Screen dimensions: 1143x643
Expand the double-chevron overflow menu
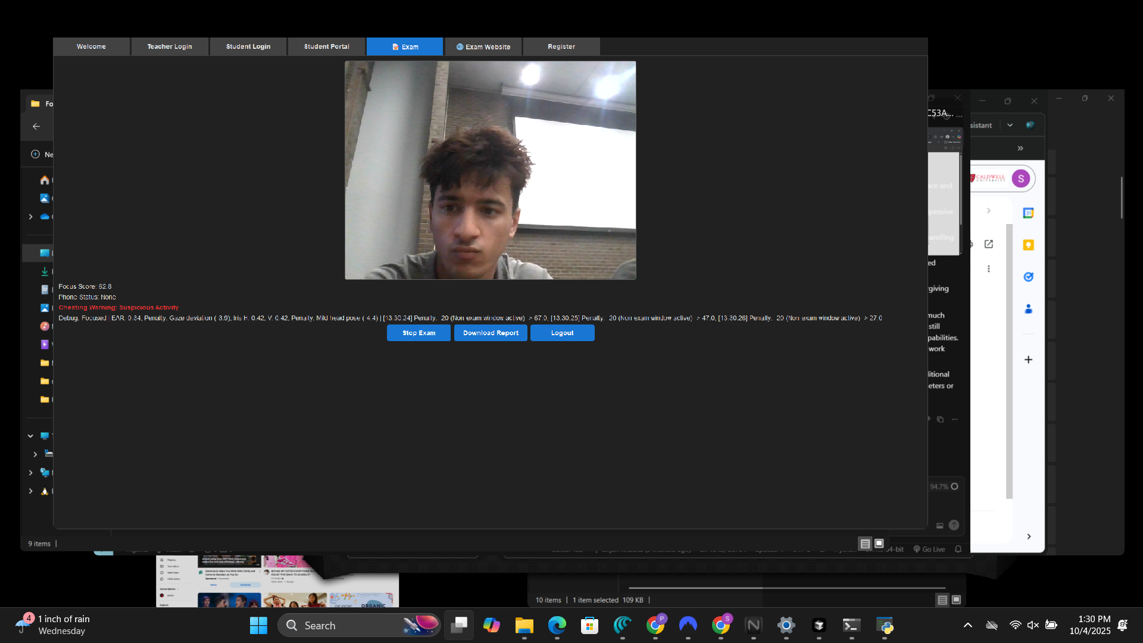1020,148
